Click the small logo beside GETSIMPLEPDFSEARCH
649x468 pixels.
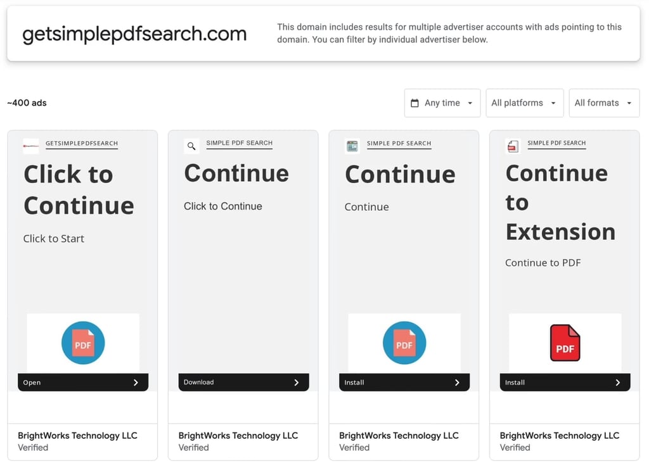tap(31, 146)
